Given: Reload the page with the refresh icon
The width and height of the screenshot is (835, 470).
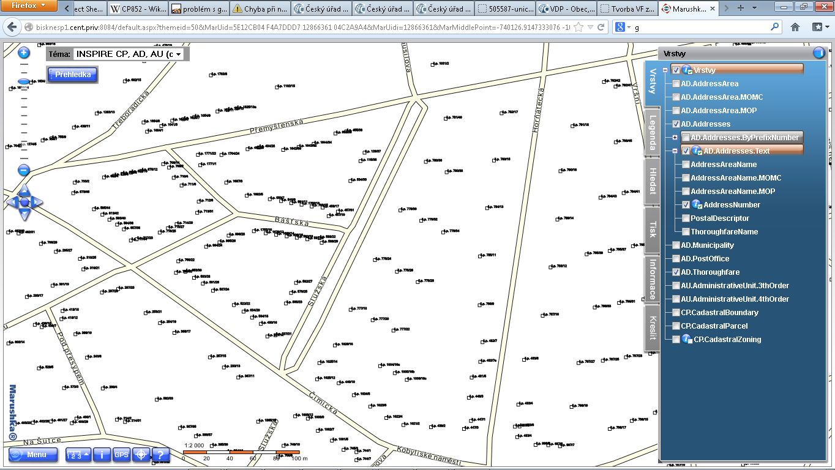Looking at the screenshot, I should [601, 28].
